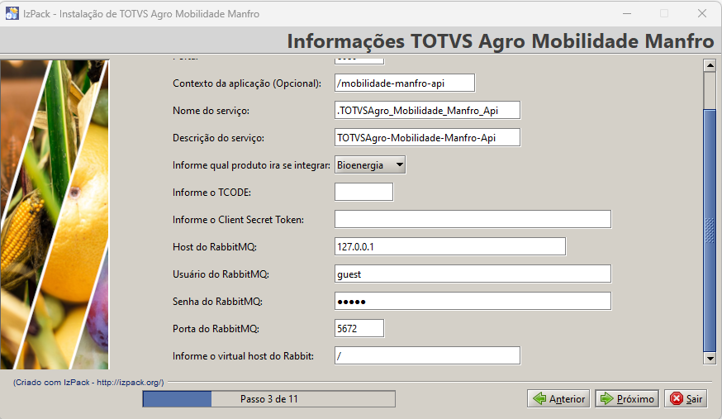Image resolution: width=722 pixels, height=419 pixels.
Task: Click the Informe o TCODE input field
Action: point(363,192)
